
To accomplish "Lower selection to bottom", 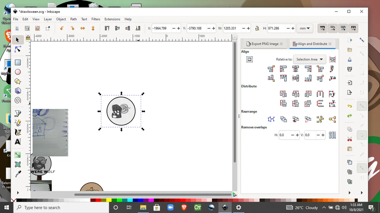I will coord(138,28).
